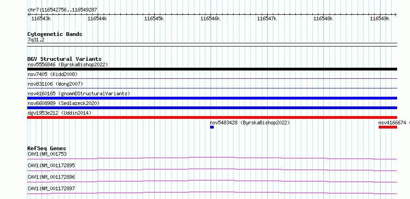Click the left arrow of the ruler
Image resolution: width=410 pixels, height=199 pixels.
point(29,14)
